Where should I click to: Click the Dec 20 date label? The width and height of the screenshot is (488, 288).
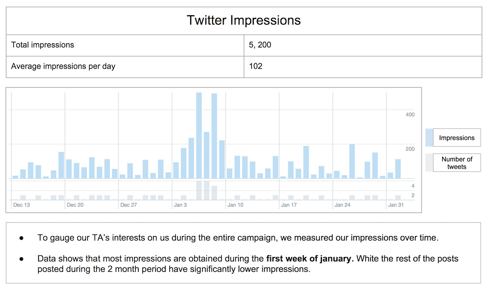75,205
